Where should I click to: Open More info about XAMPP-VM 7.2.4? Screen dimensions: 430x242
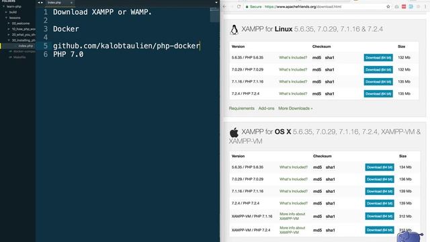click(x=292, y=230)
